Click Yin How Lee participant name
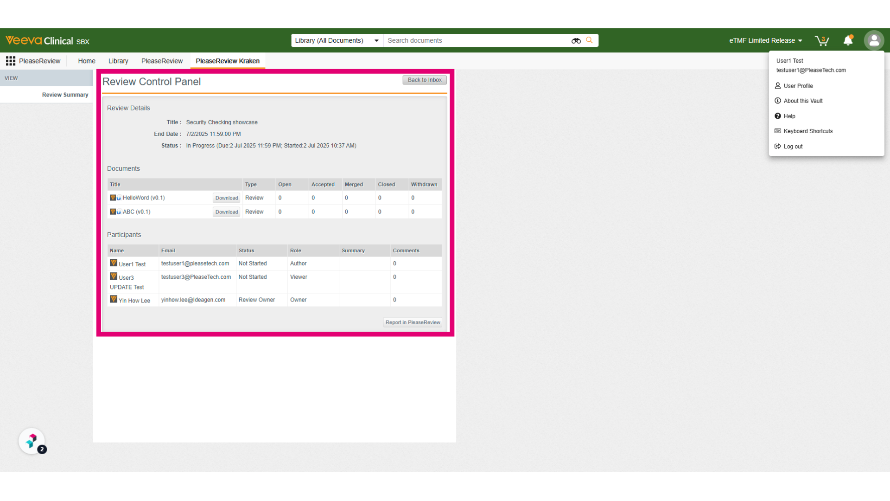890x501 pixels. coord(134,301)
